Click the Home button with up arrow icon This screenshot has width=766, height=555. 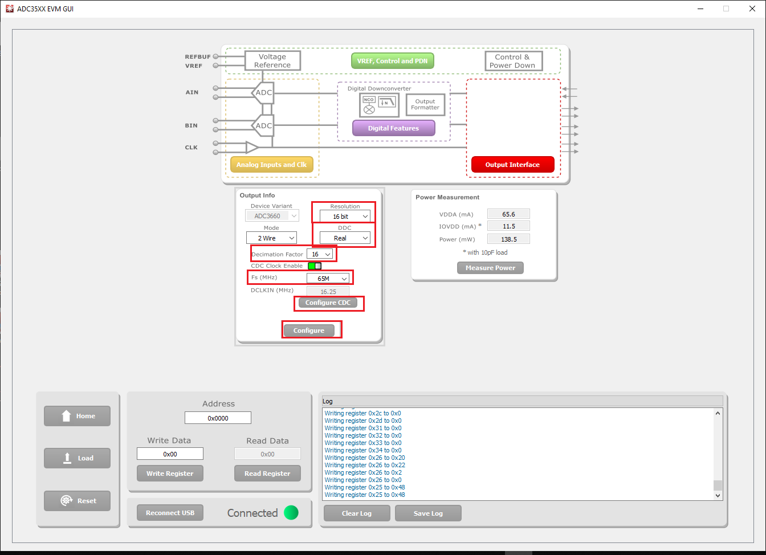(77, 416)
